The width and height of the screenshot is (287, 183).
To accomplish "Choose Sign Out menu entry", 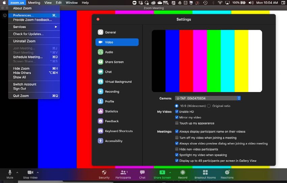I will 34,89.
